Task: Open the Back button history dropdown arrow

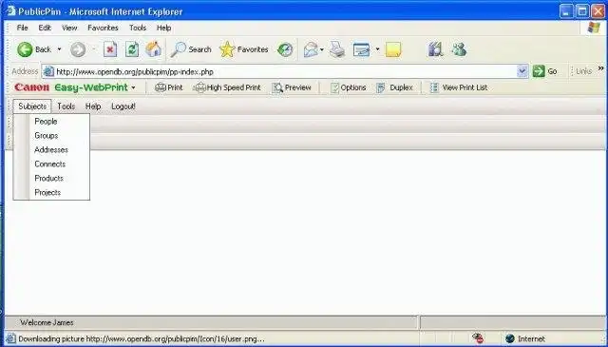Action: pyautogui.click(x=59, y=49)
